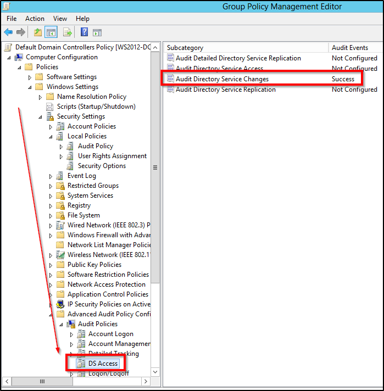
Task: Open the View menu
Action: [60, 19]
